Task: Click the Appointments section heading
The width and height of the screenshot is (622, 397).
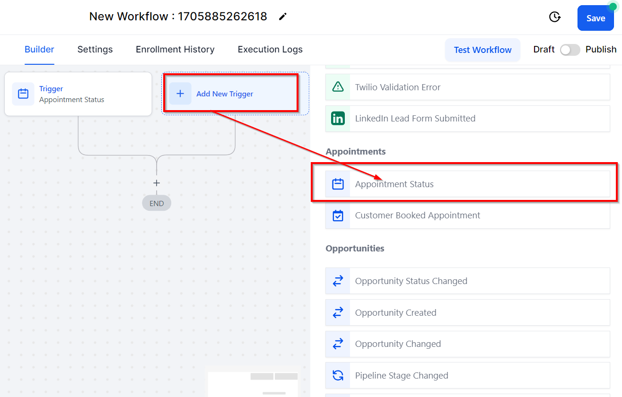Action: point(356,151)
